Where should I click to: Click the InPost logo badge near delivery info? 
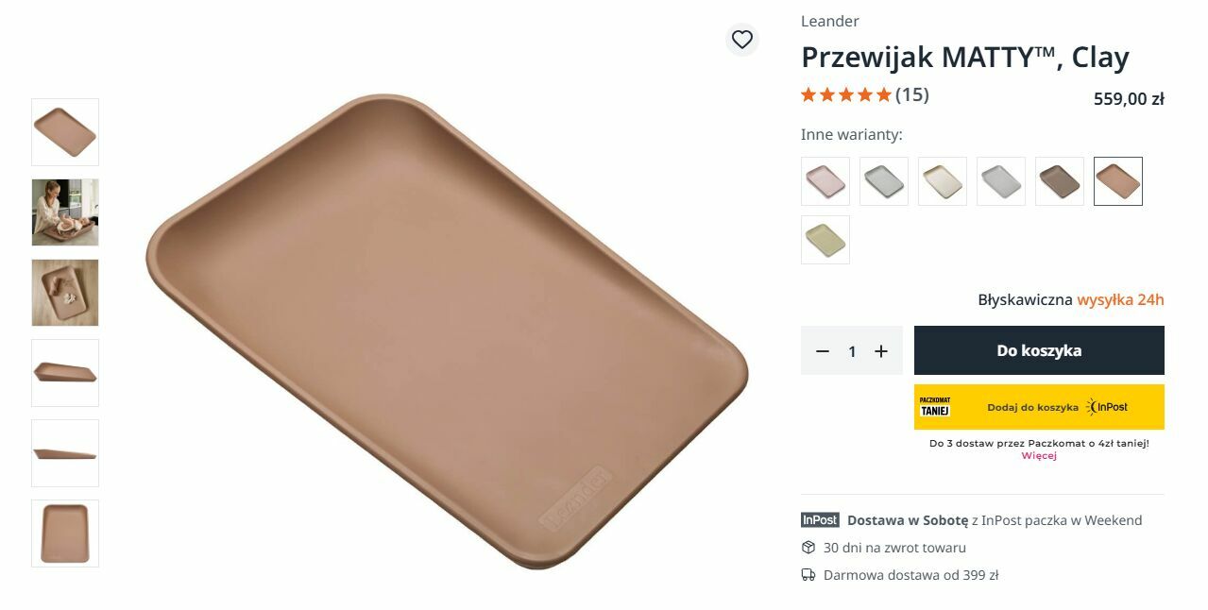(x=820, y=520)
